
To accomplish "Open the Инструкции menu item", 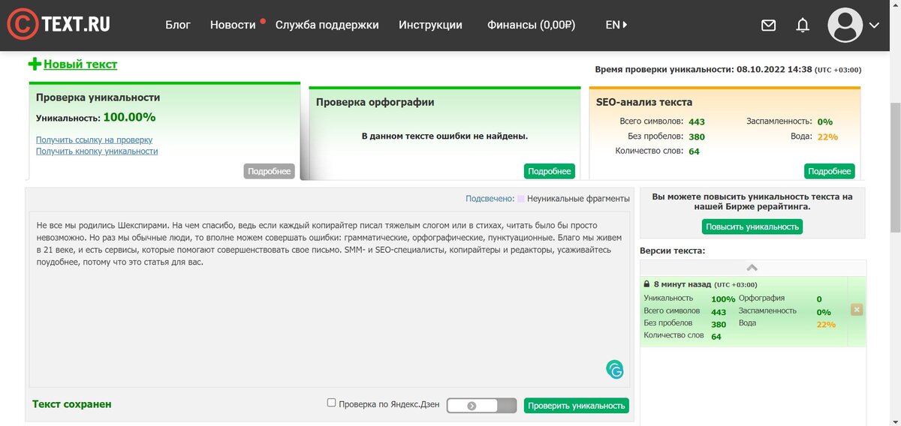I will [x=430, y=25].
